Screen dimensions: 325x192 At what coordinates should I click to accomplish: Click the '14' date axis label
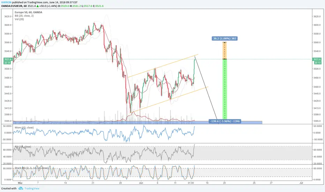click(x=65, y=183)
